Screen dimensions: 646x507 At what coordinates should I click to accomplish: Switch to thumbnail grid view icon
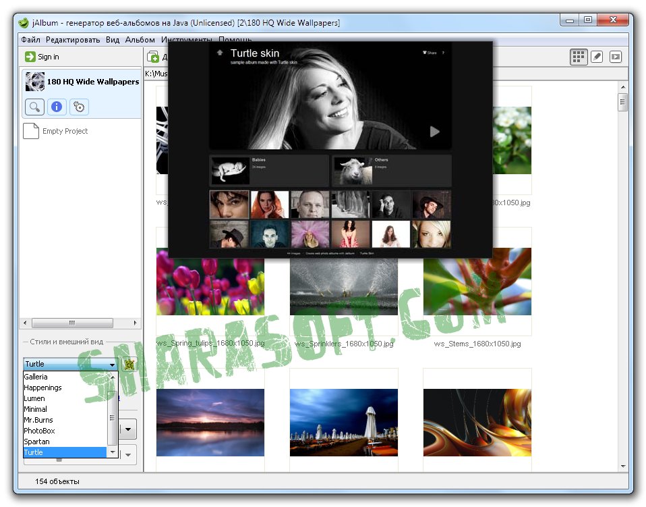(x=579, y=57)
